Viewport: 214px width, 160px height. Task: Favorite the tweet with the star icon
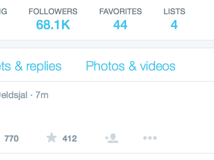click(52, 138)
